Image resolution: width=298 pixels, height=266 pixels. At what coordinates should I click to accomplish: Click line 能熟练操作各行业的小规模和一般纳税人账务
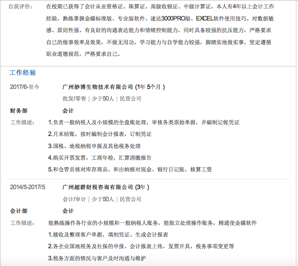(152, 223)
